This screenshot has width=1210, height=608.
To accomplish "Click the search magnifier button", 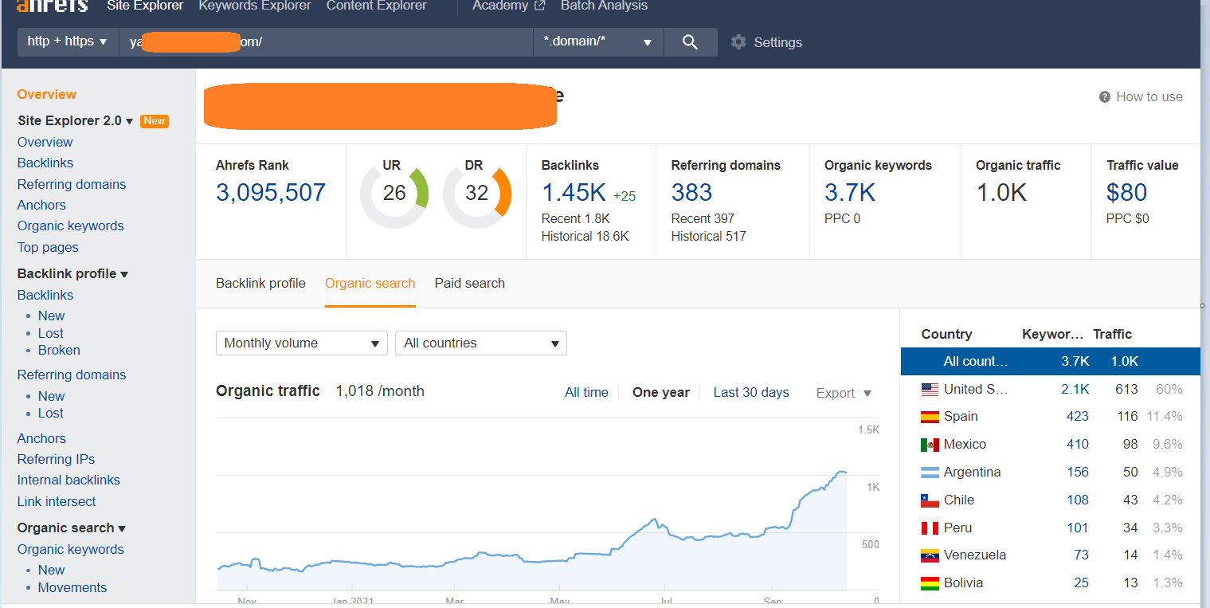I will point(690,42).
